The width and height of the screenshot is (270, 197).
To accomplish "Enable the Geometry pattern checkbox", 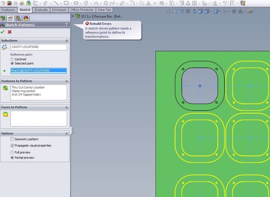I will click(12, 139).
